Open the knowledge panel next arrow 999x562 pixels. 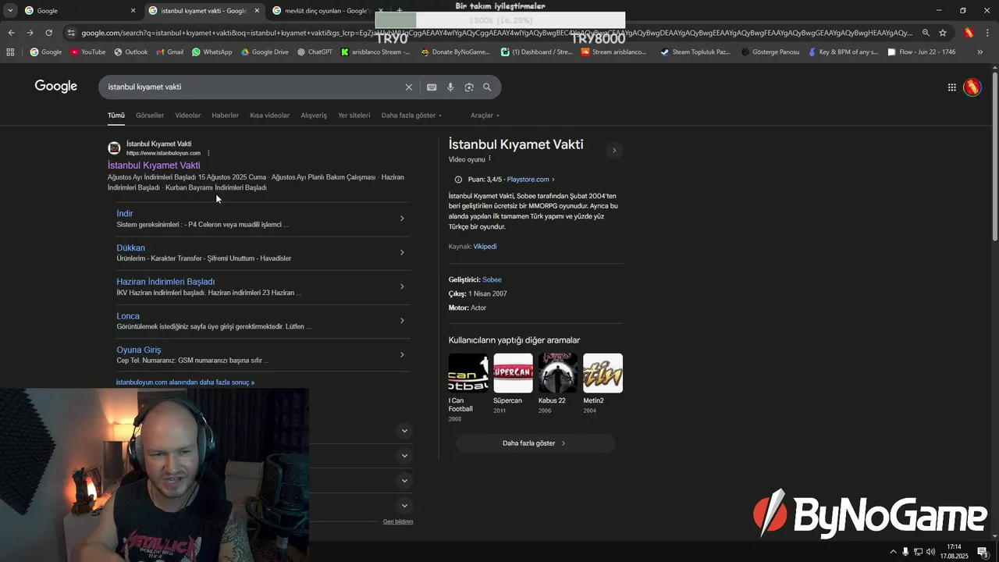tap(614, 151)
